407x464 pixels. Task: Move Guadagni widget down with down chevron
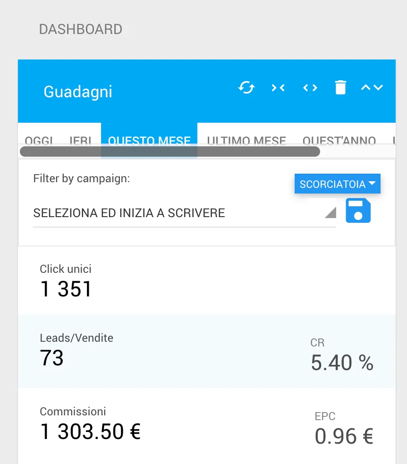tap(378, 87)
